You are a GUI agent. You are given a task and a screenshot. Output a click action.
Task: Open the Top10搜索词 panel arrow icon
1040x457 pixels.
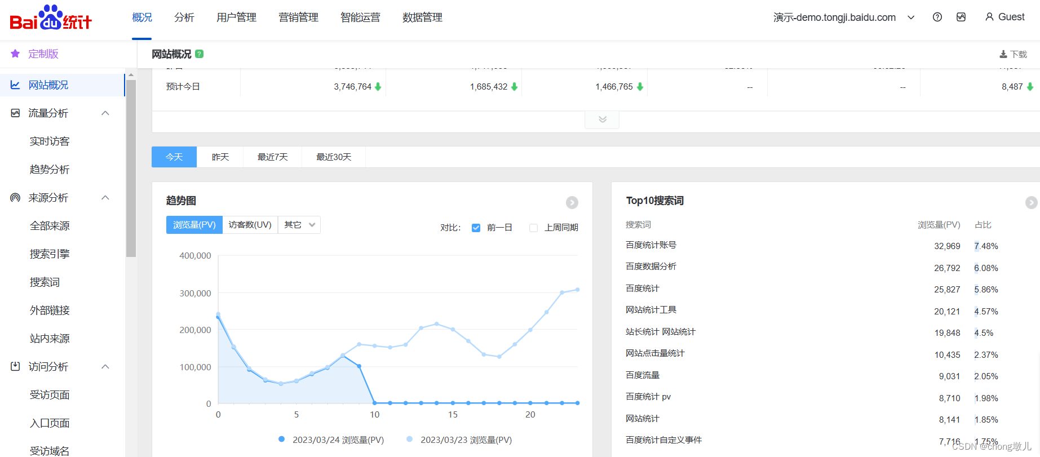tap(1031, 202)
